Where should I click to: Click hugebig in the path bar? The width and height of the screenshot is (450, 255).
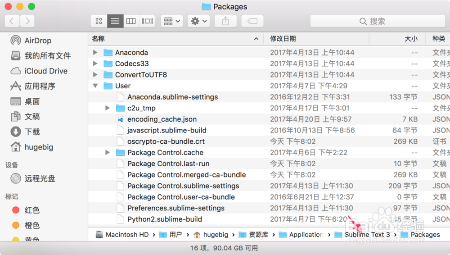(x=211, y=235)
